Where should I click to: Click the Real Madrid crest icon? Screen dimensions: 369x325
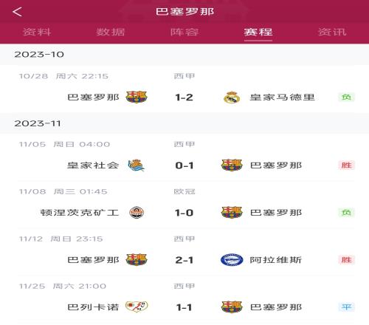[232, 97]
